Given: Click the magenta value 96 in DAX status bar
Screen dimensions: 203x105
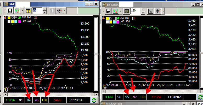Looking at the screenshot, I should pos(36,100).
